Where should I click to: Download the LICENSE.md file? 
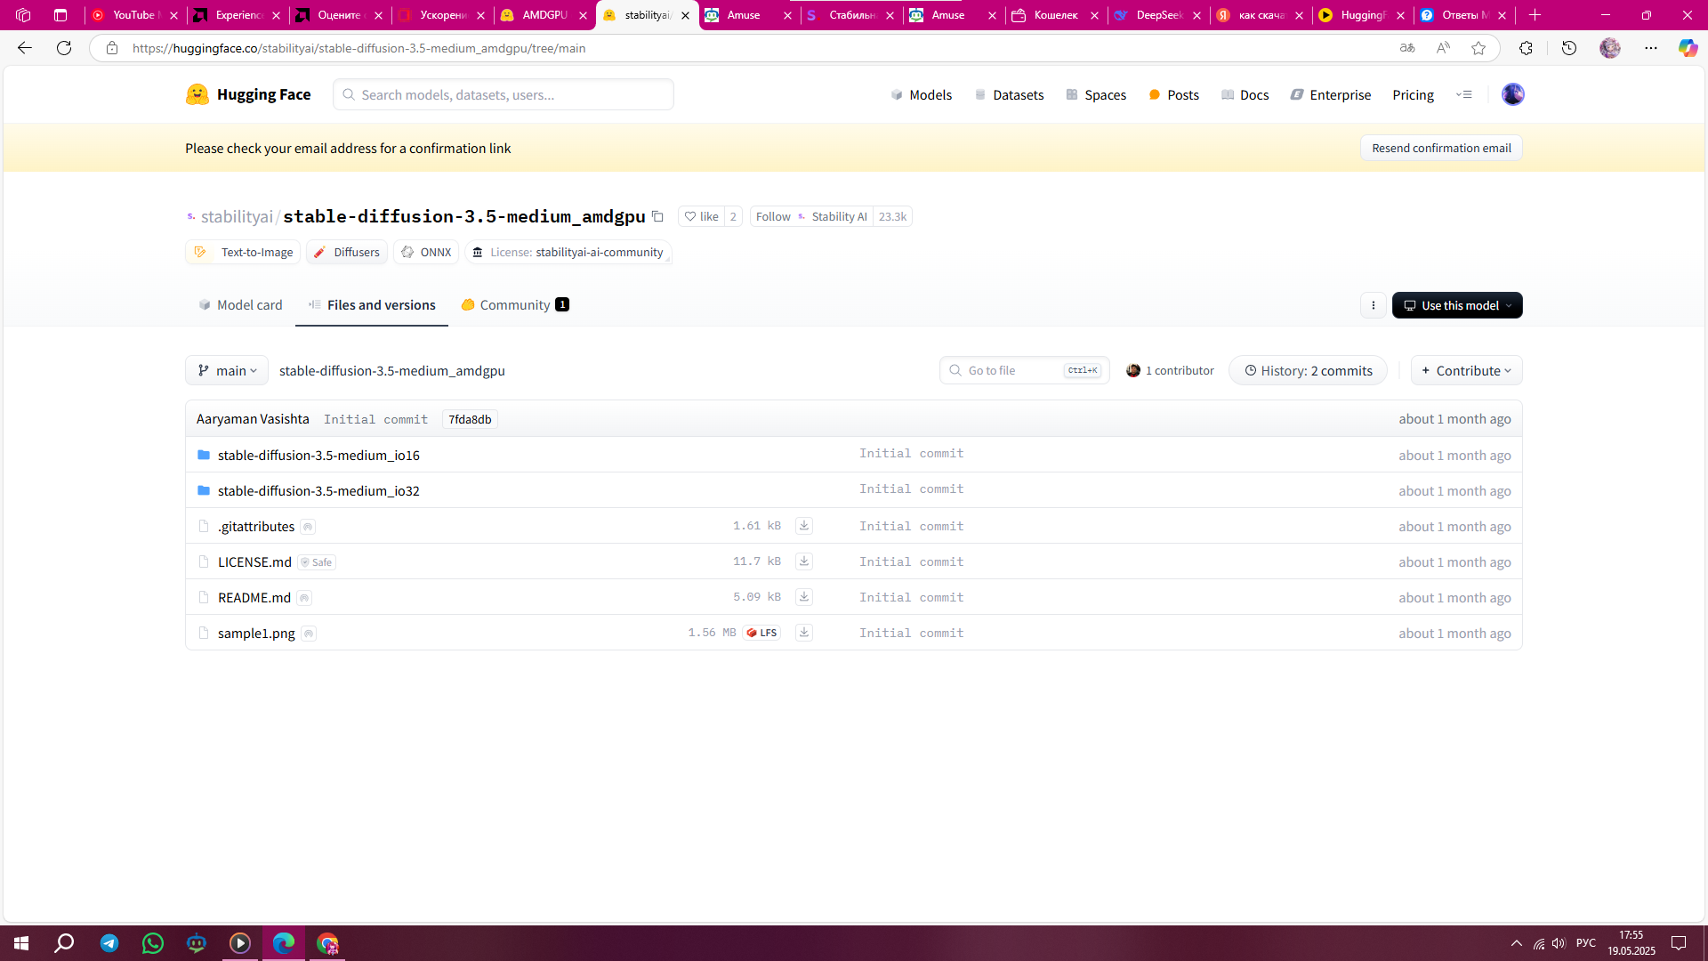coord(803,561)
